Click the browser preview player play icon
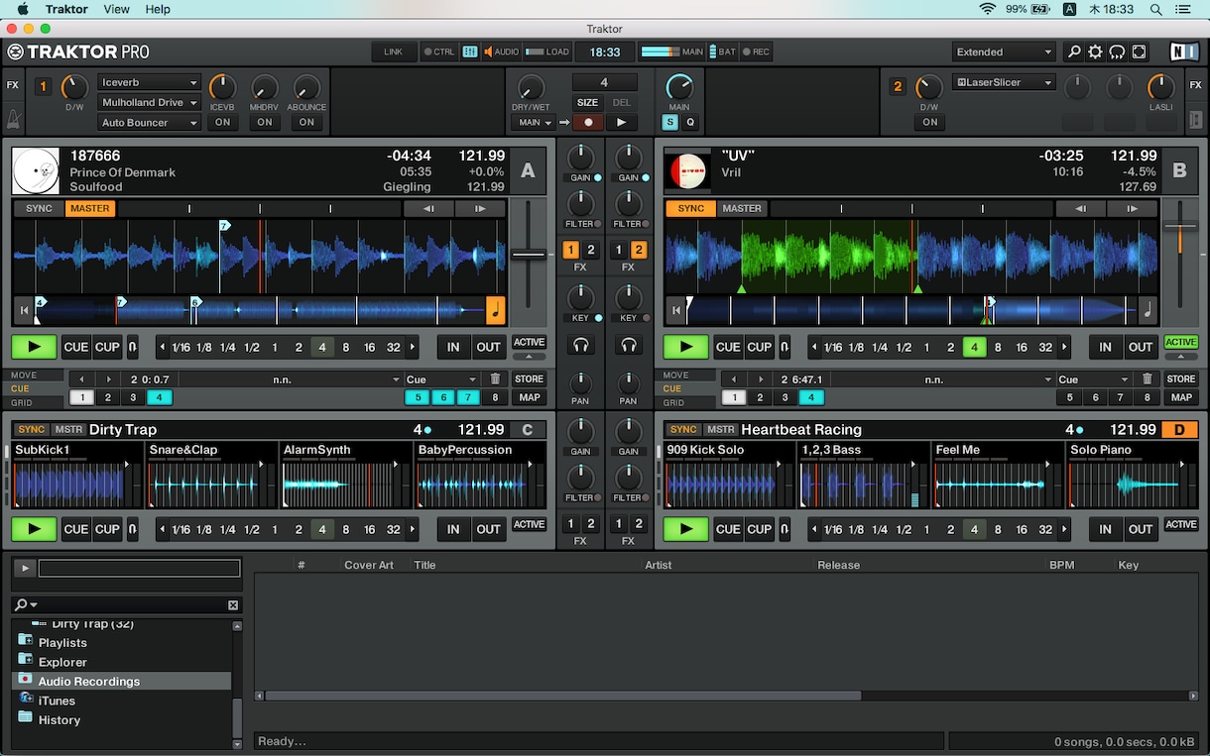The height and width of the screenshot is (756, 1210). pyautogui.click(x=24, y=568)
